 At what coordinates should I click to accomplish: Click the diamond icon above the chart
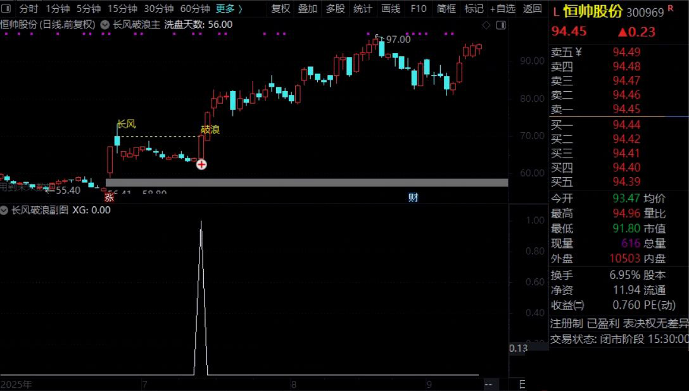click(486, 25)
